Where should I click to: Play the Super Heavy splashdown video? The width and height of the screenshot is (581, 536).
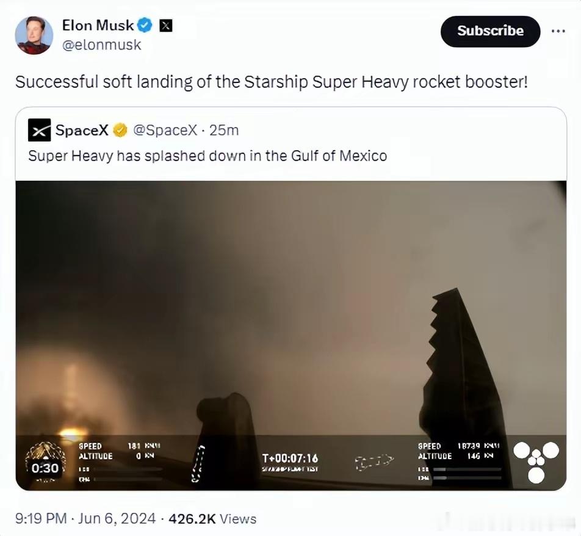click(x=291, y=336)
